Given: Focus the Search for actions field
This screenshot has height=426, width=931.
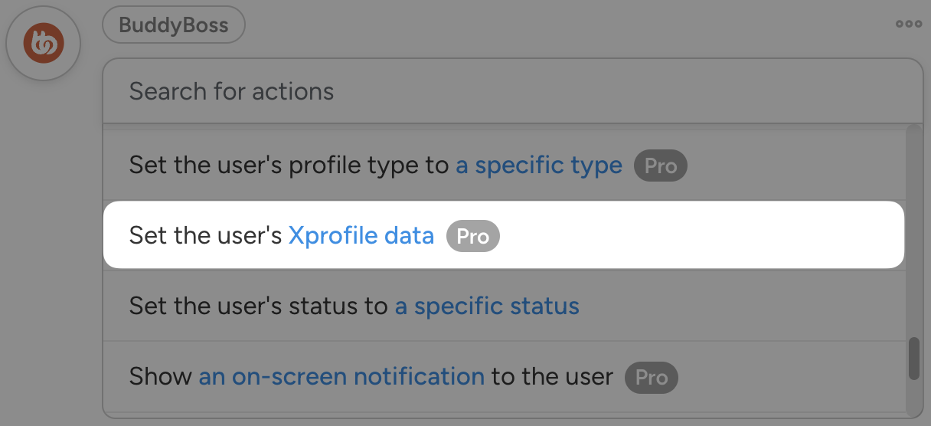Looking at the screenshot, I should [511, 91].
